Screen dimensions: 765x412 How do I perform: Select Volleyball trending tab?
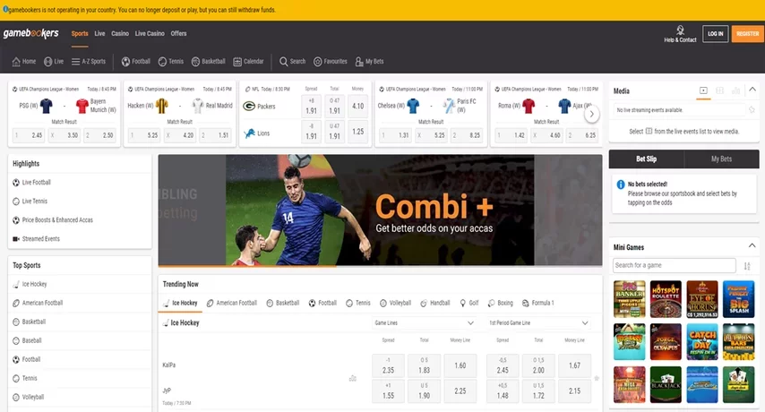click(395, 303)
